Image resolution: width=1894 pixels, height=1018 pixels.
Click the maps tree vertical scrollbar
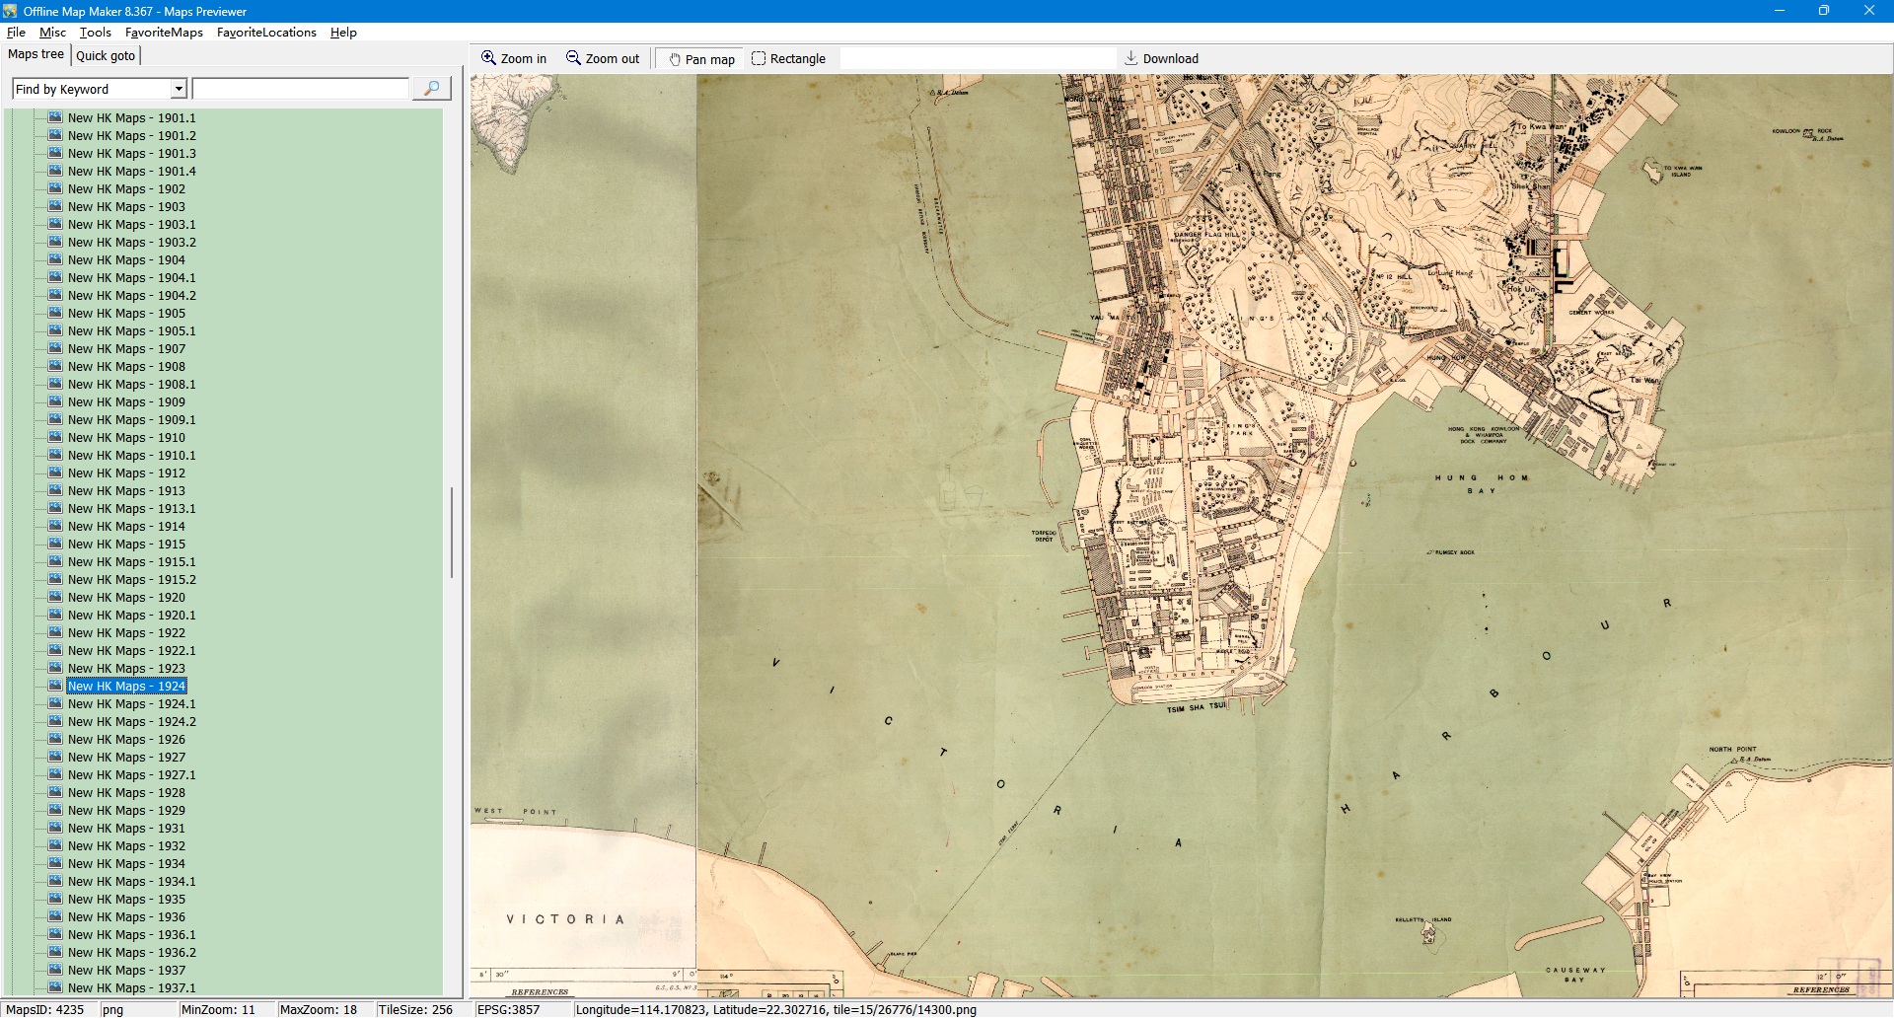click(x=452, y=533)
